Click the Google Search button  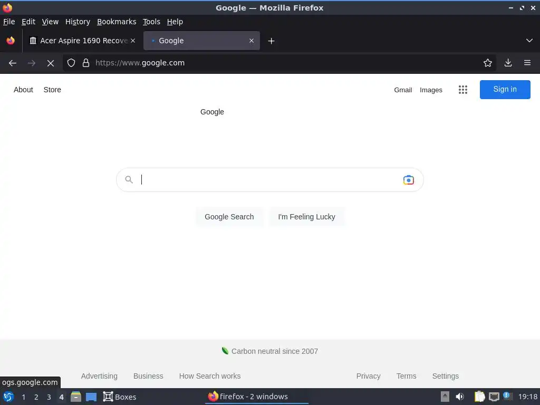[229, 217]
